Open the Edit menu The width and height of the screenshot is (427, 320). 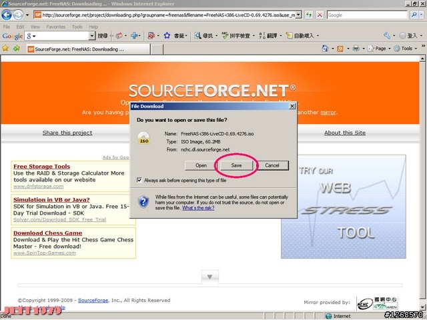tap(20, 27)
